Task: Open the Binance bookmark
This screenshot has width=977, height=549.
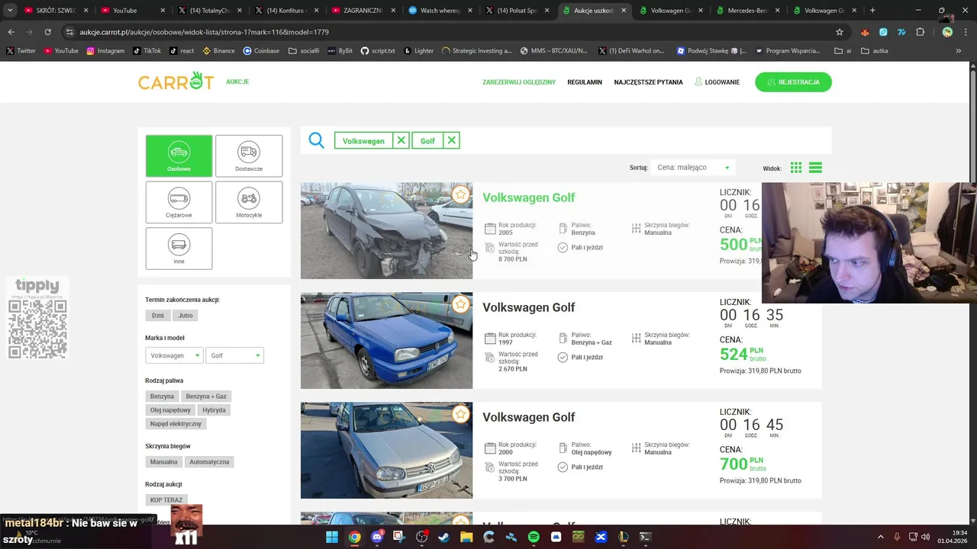Action: [x=218, y=51]
